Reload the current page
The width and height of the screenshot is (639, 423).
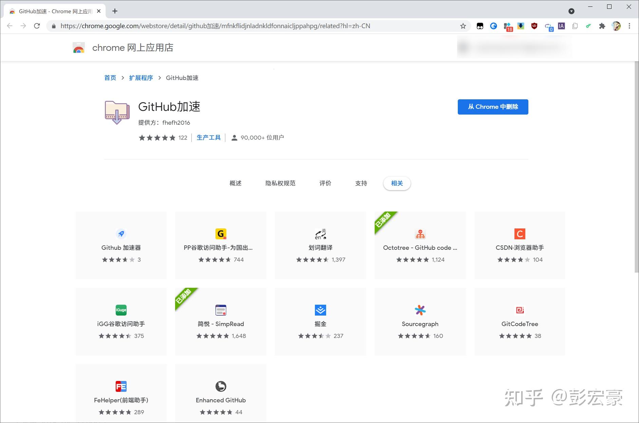(37, 26)
